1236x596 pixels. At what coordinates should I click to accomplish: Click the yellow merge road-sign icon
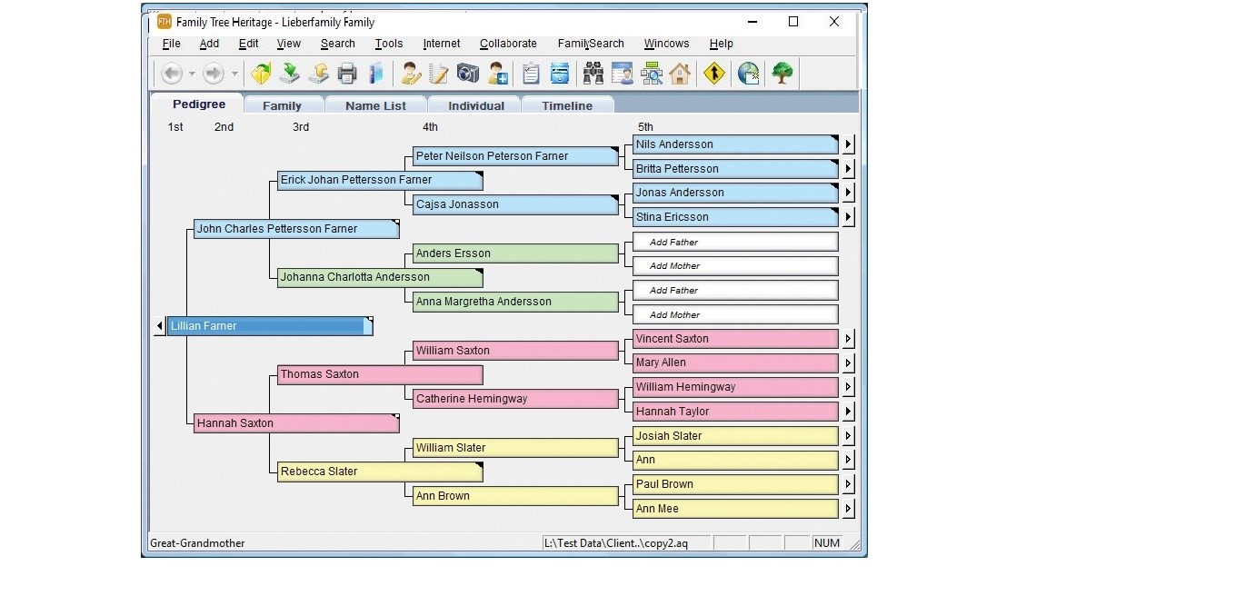tap(714, 74)
